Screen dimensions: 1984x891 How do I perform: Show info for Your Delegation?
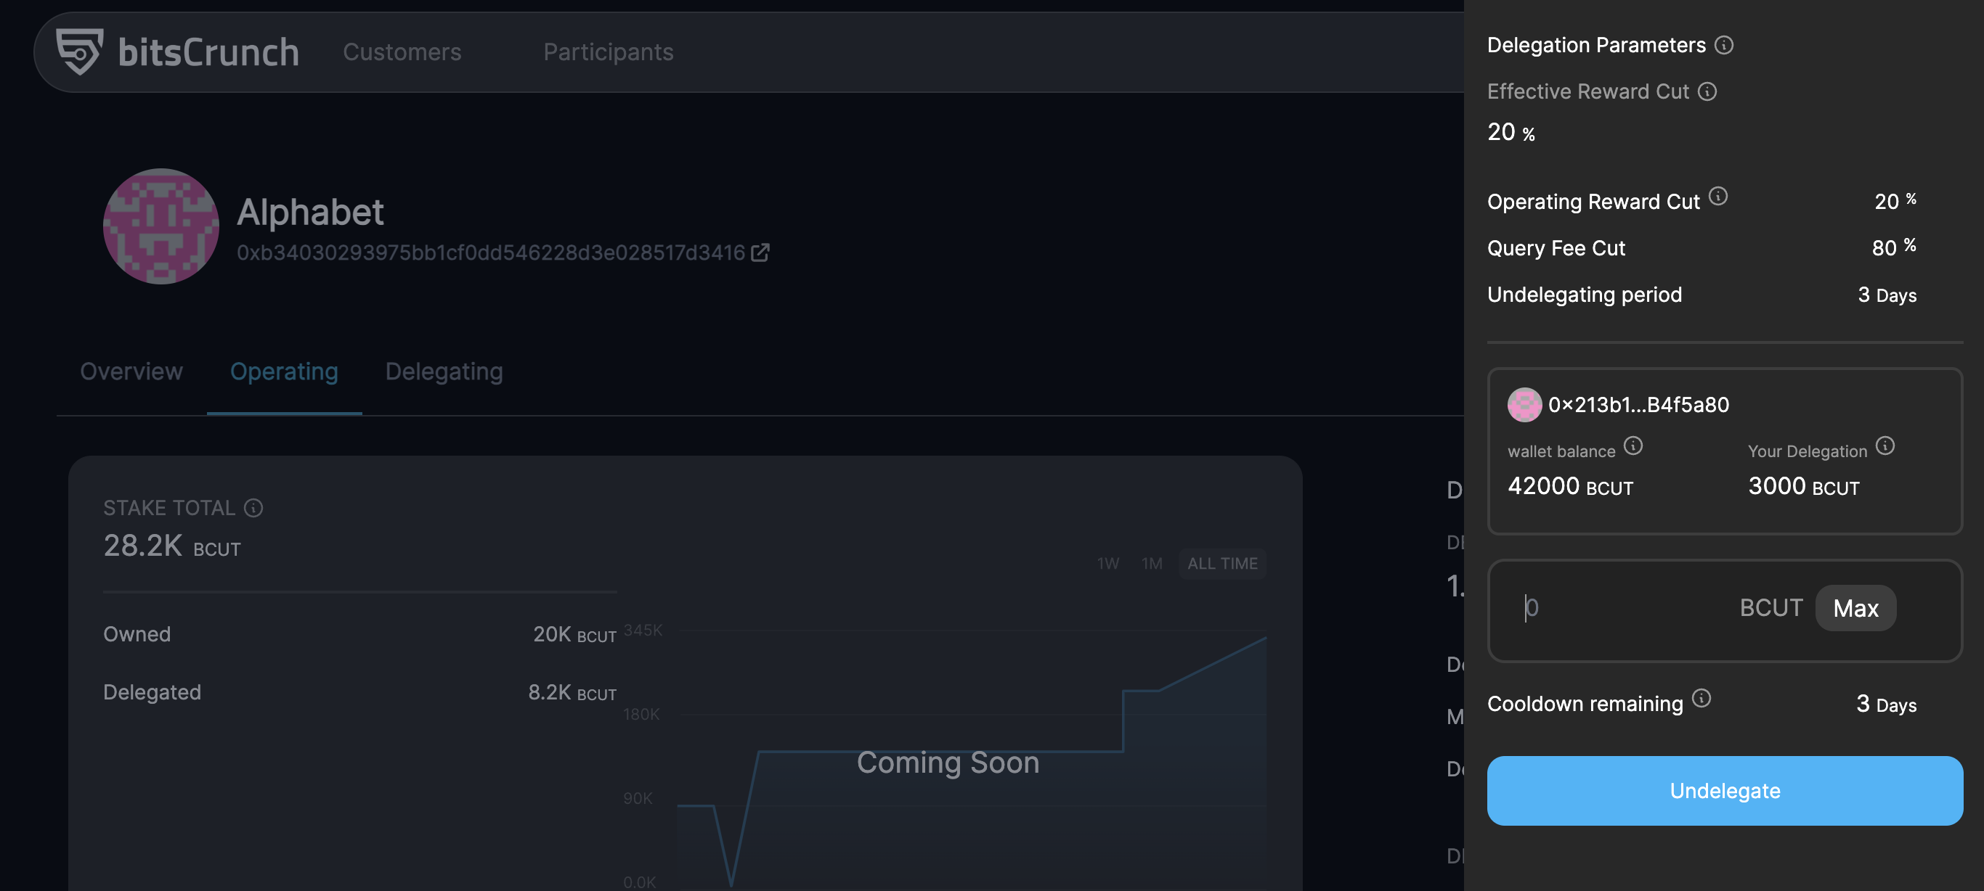pos(1885,445)
